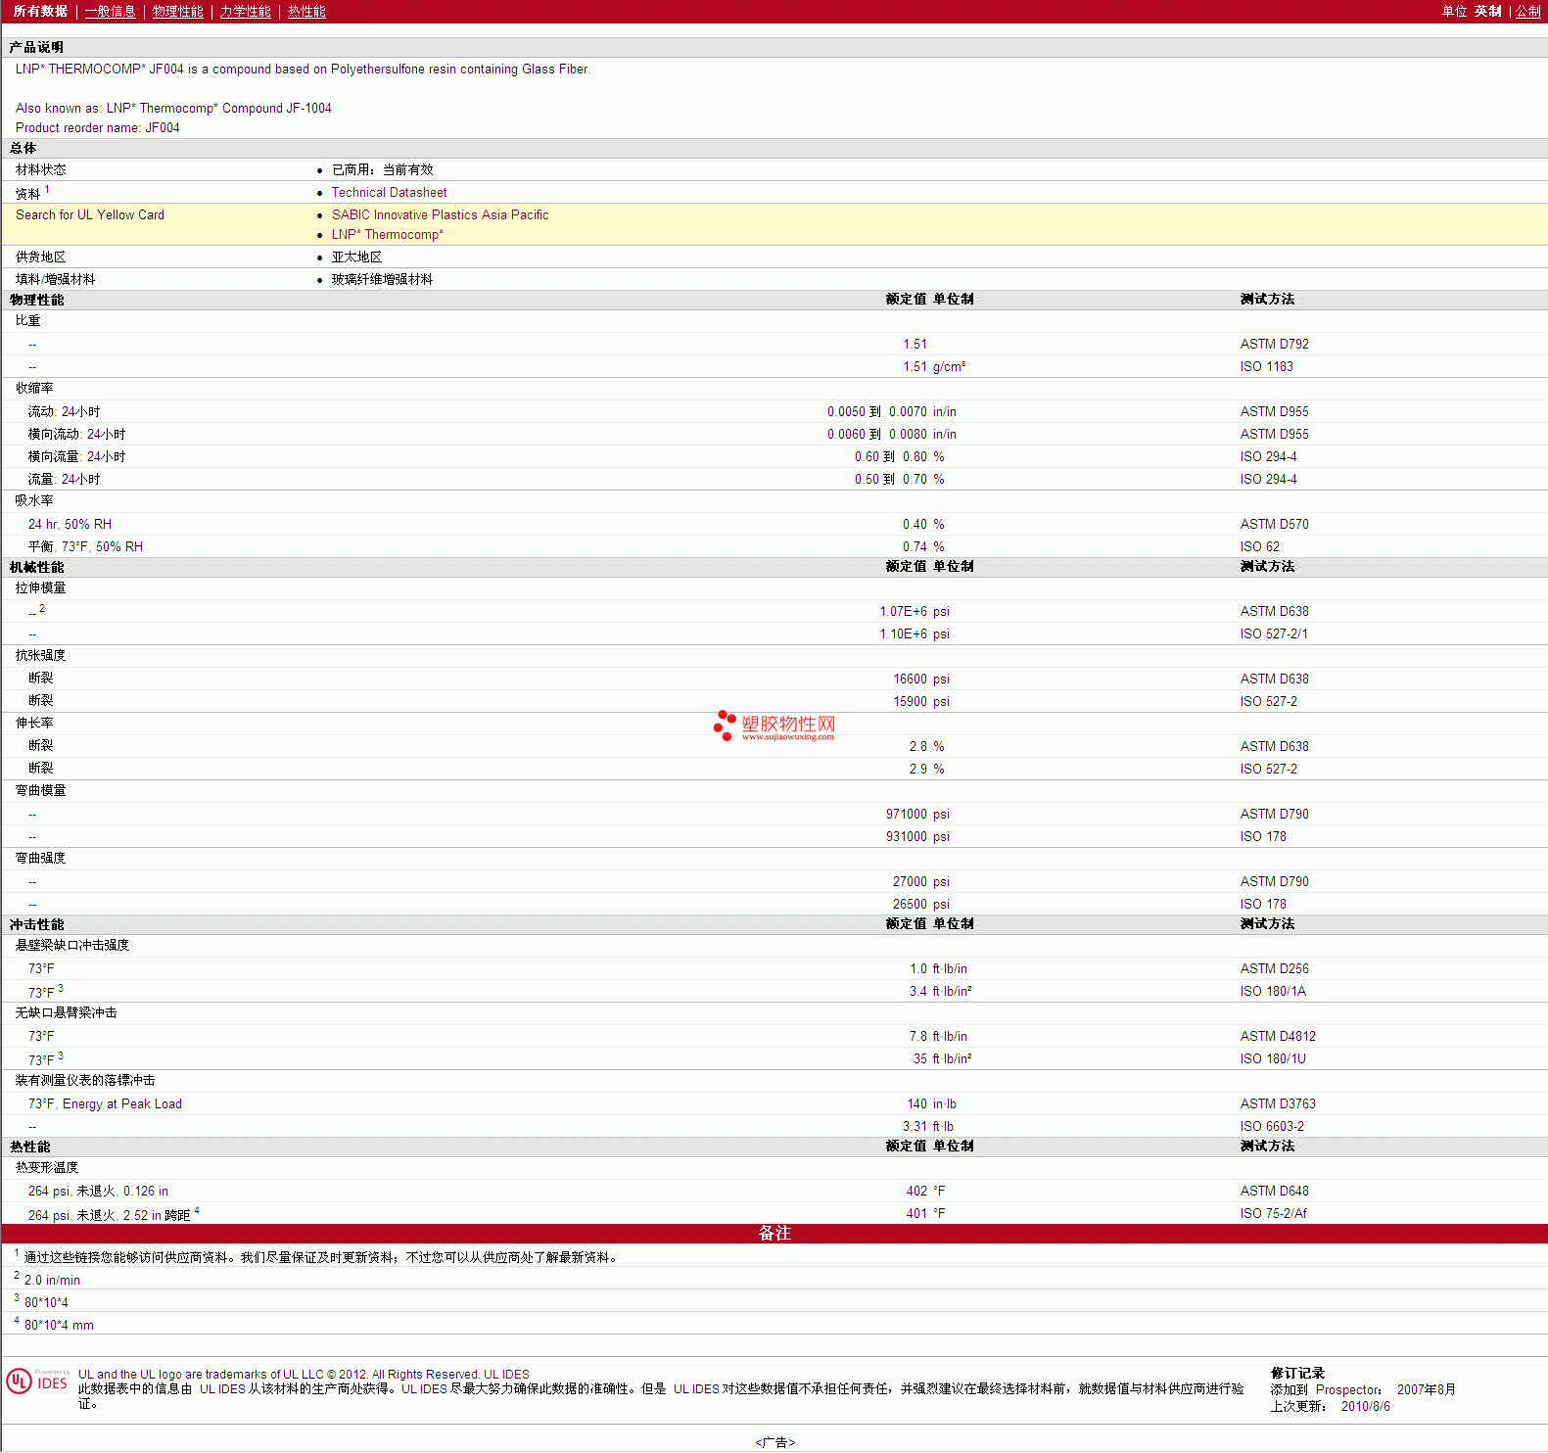This screenshot has height=1453, width=1548.
Task: Click the 拉伸模量 property label
Action: tap(41, 588)
